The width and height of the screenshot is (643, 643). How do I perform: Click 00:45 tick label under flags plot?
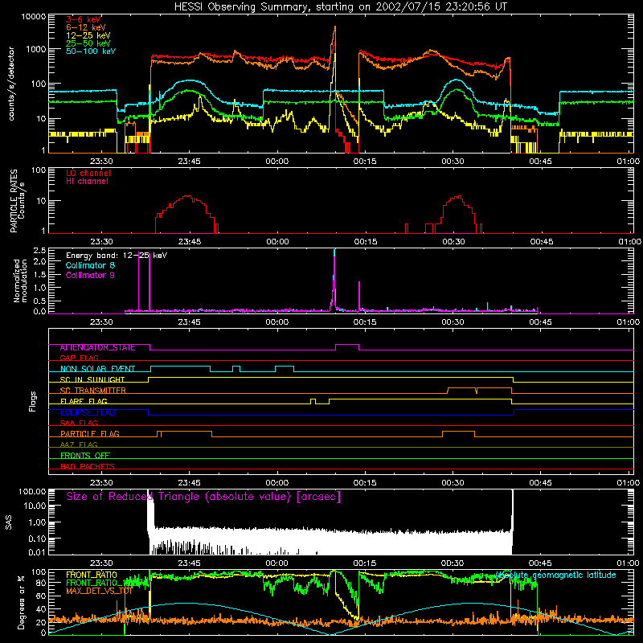coord(540,483)
